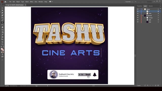The width and height of the screenshot is (162, 91).
Task: Select the Symbol Sprayer tool
Action: [2, 39]
